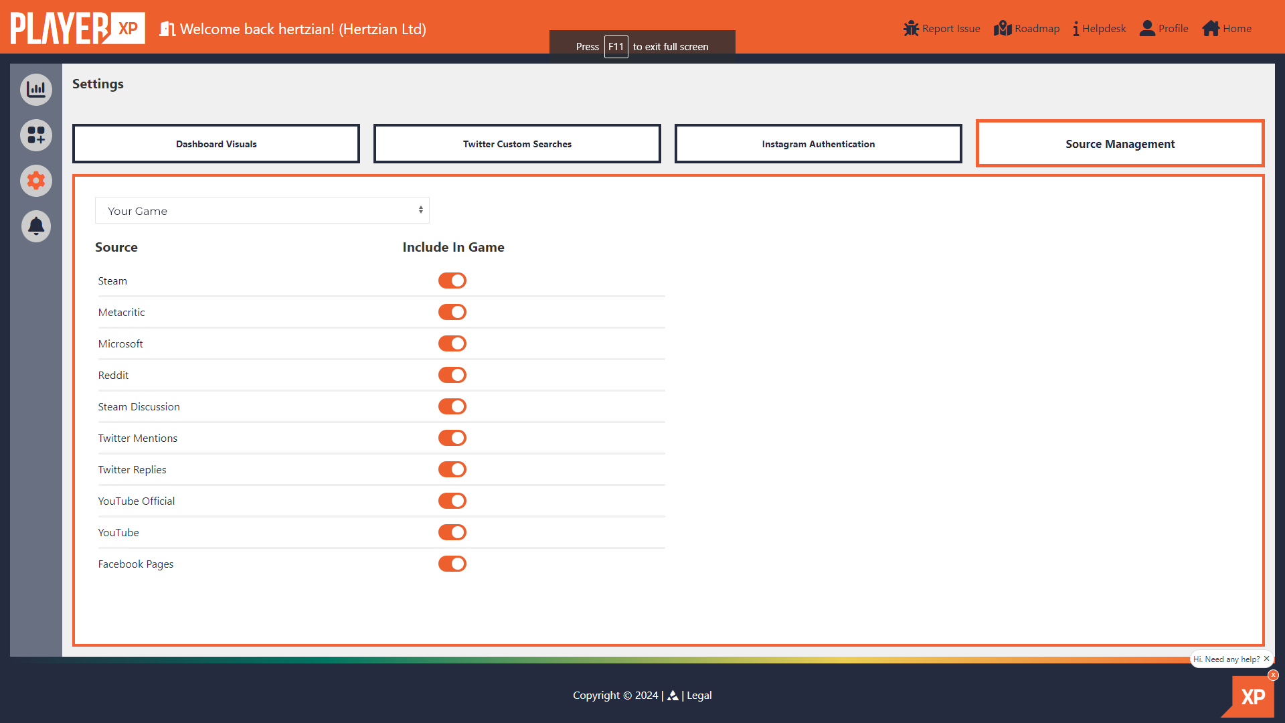The width and height of the screenshot is (1285, 723).
Task: Open the XP help chat widget
Action: click(x=1250, y=697)
